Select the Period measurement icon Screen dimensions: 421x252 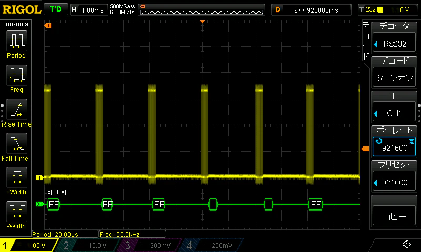[16, 41]
